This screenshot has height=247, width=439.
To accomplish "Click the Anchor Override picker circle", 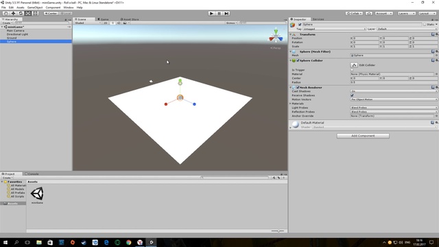I will (436, 116).
